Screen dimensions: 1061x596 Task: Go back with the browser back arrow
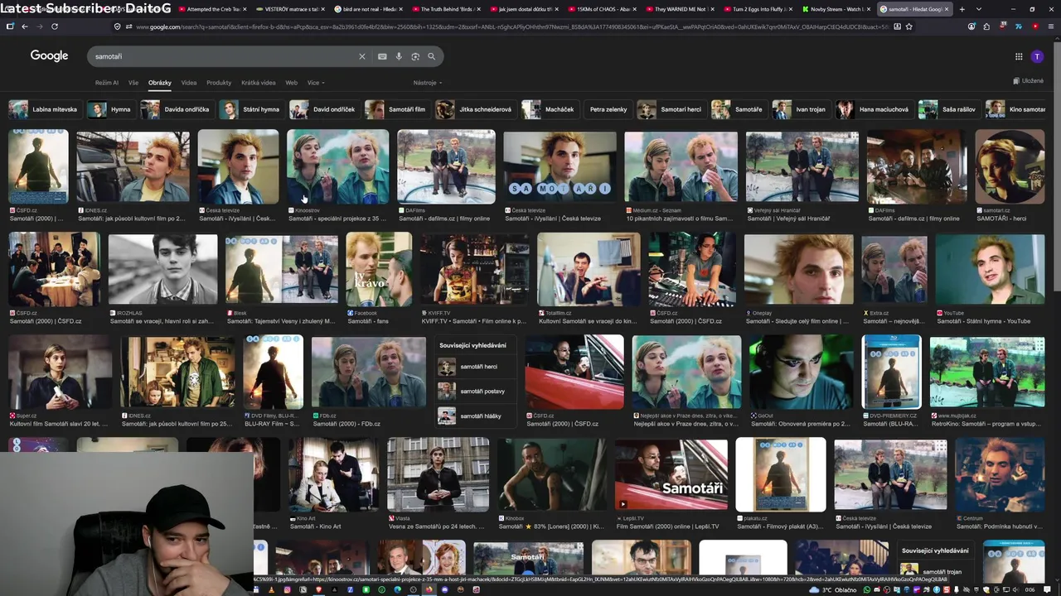click(x=25, y=26)
